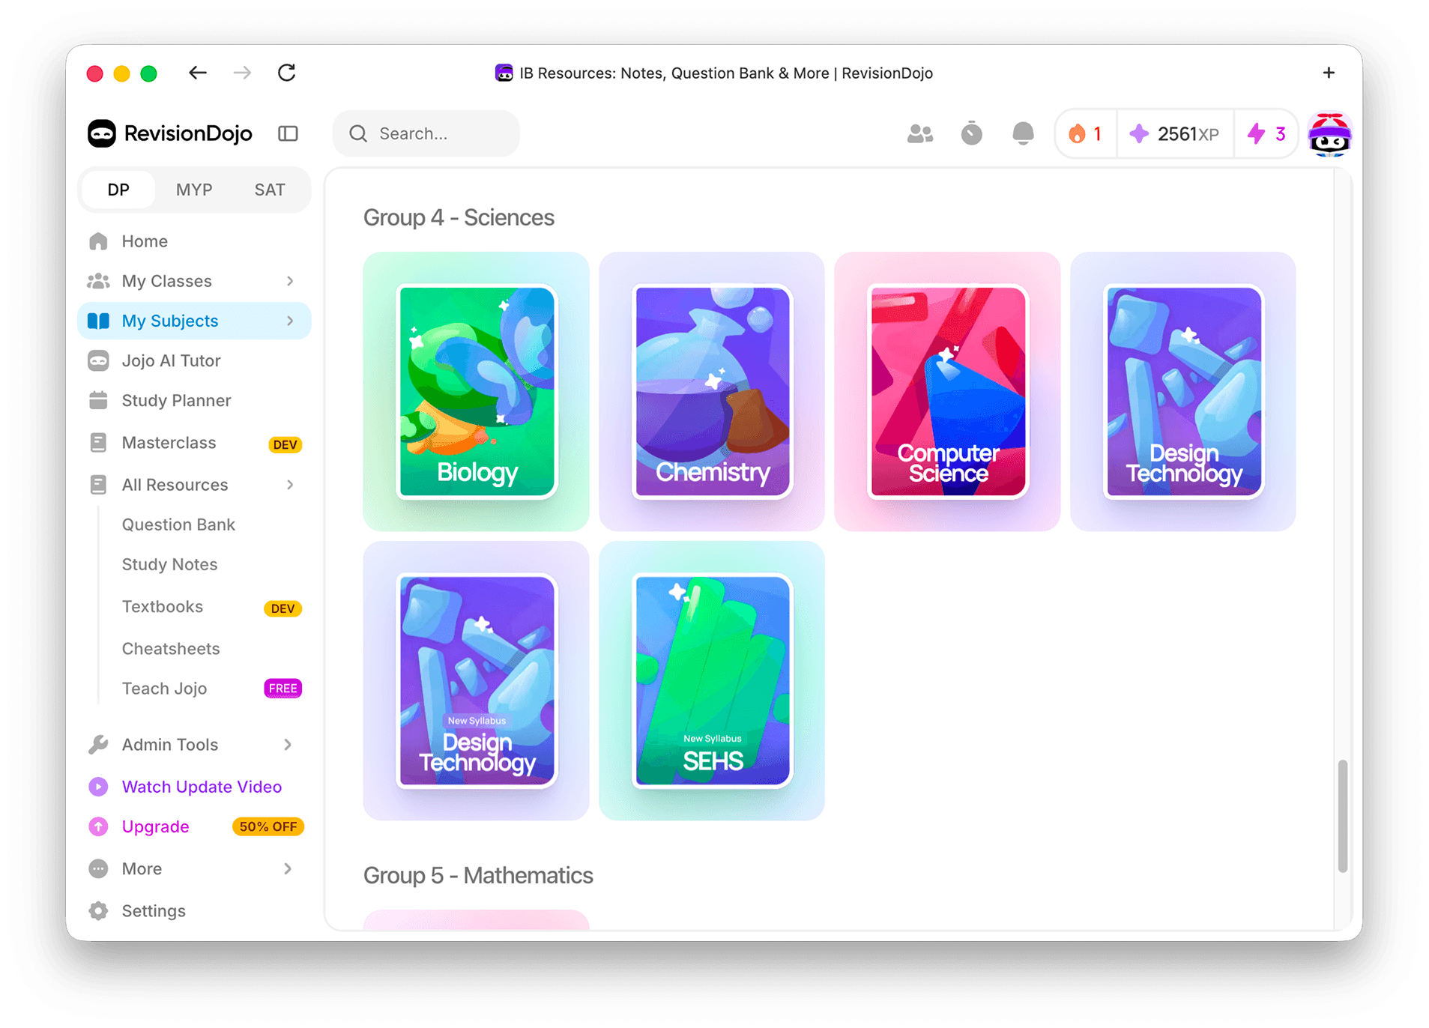Viewport: 1429px width, 1028px height.
Task: Reload the page with refresh icon
Action: tap(287, 73)
